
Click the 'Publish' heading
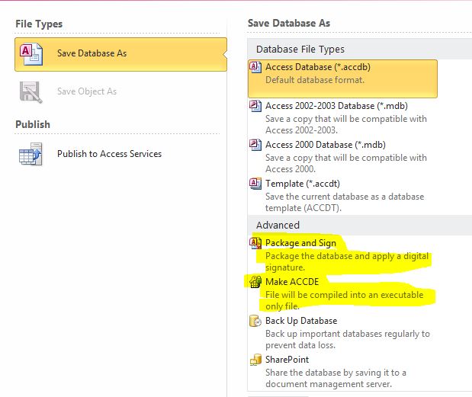[x=33, y=124]
